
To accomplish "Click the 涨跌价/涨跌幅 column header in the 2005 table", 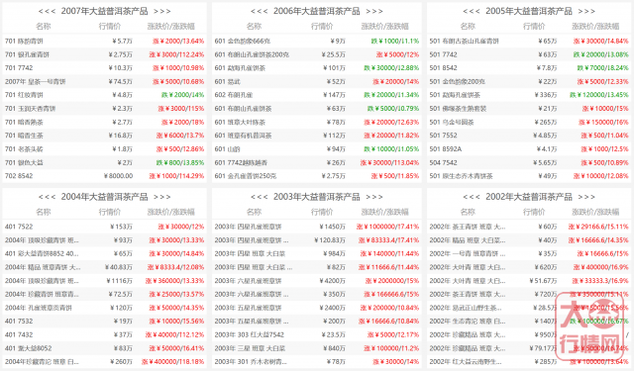I will tap(595, 27).
